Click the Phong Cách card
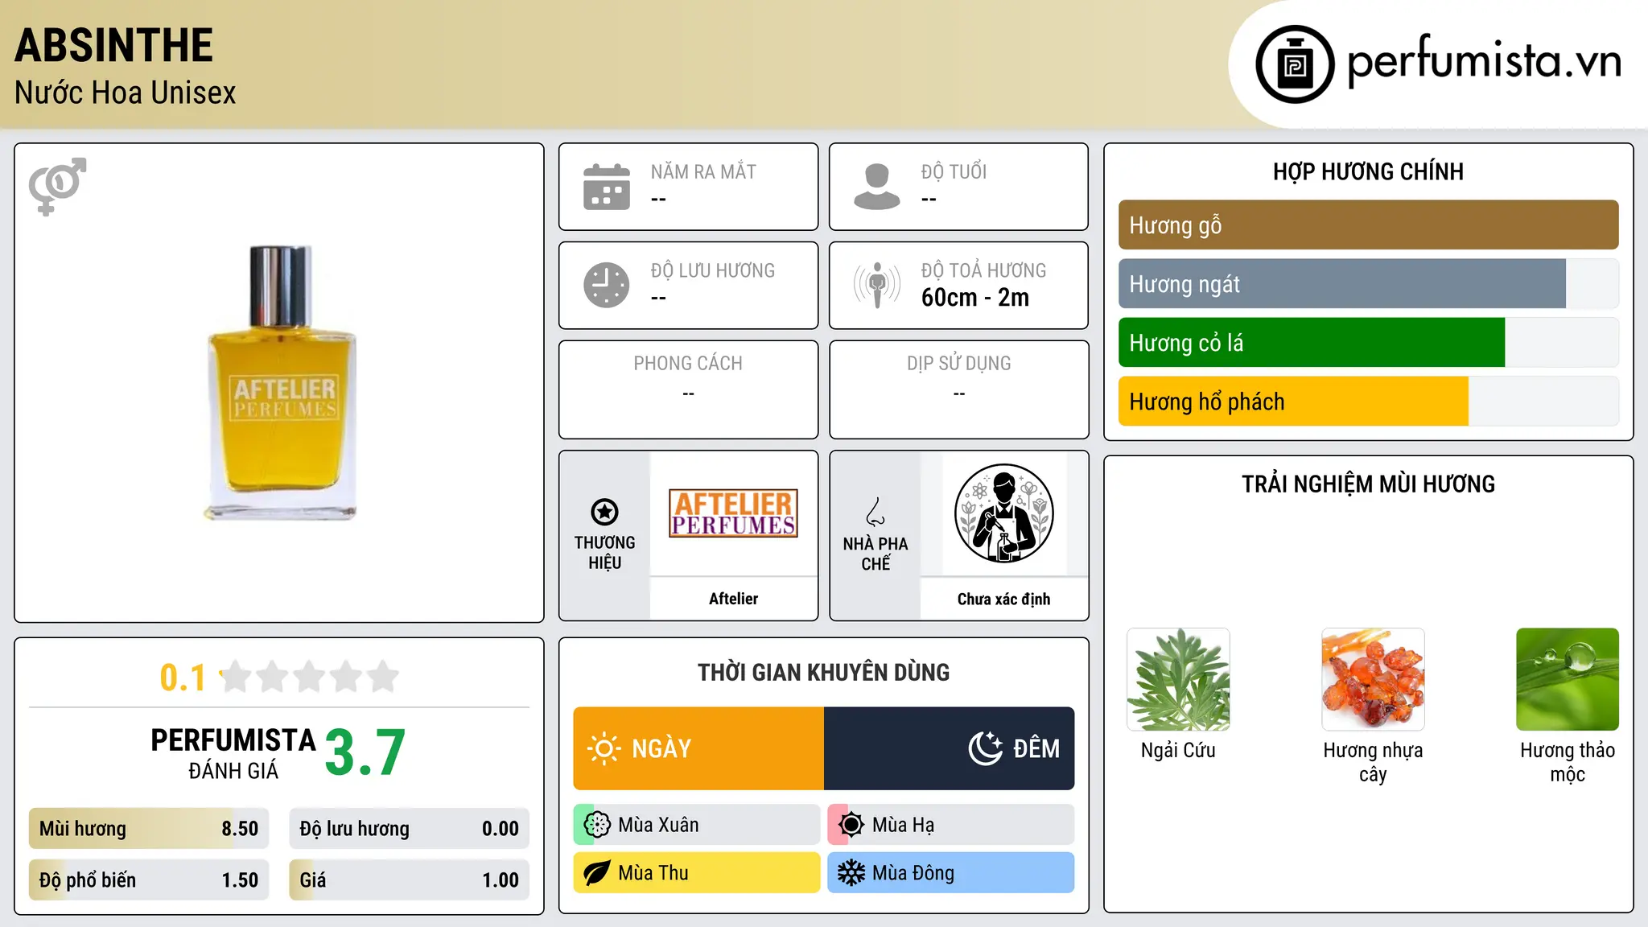This screenshot has height=927, width=1648. (x=688, y=389)
